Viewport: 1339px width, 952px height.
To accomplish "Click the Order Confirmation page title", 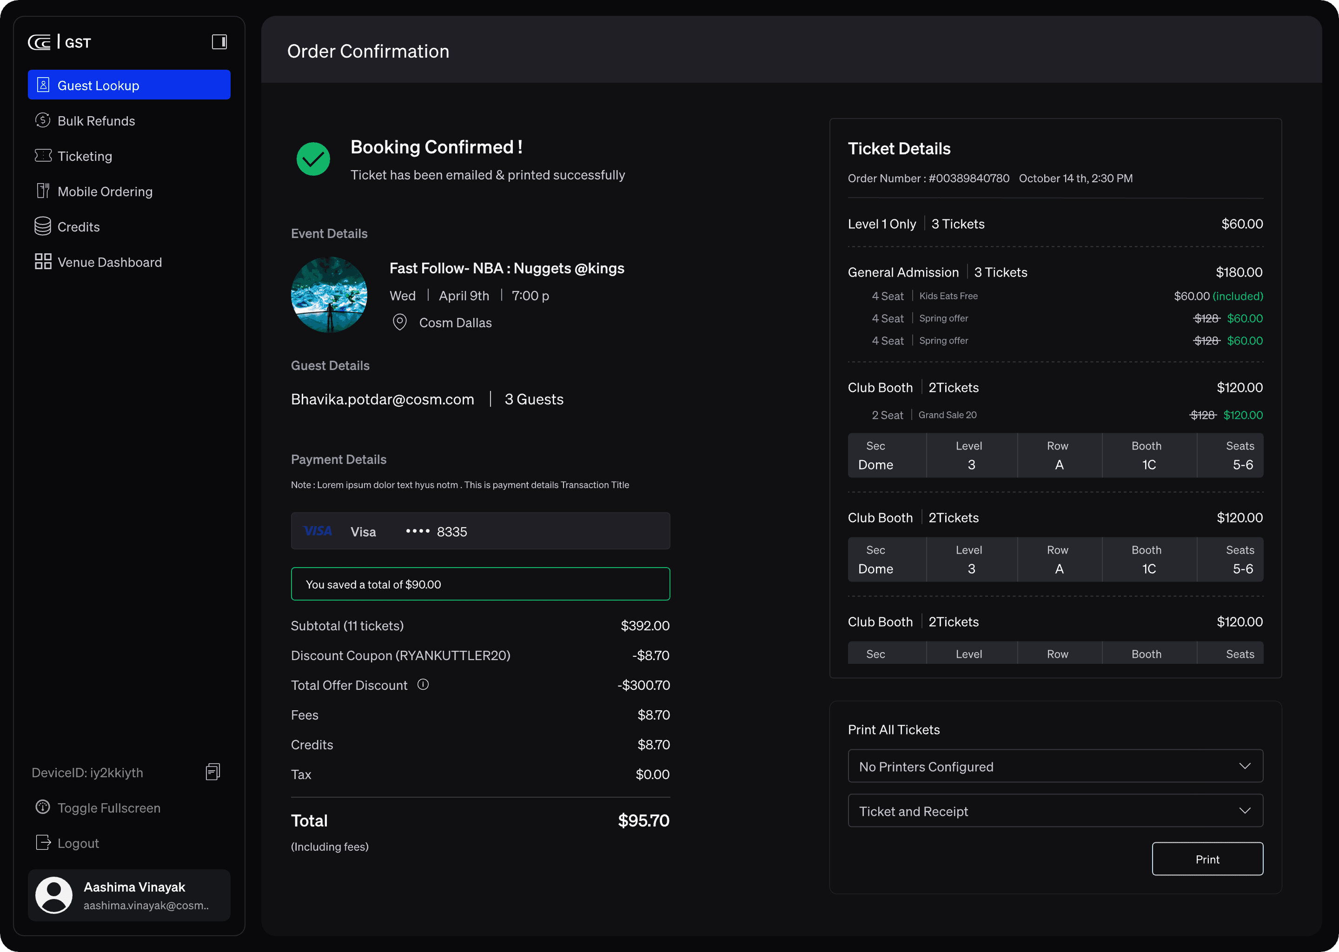I will point(368,51).
